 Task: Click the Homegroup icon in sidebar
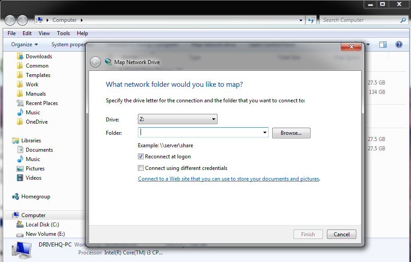tap(16, 197)
